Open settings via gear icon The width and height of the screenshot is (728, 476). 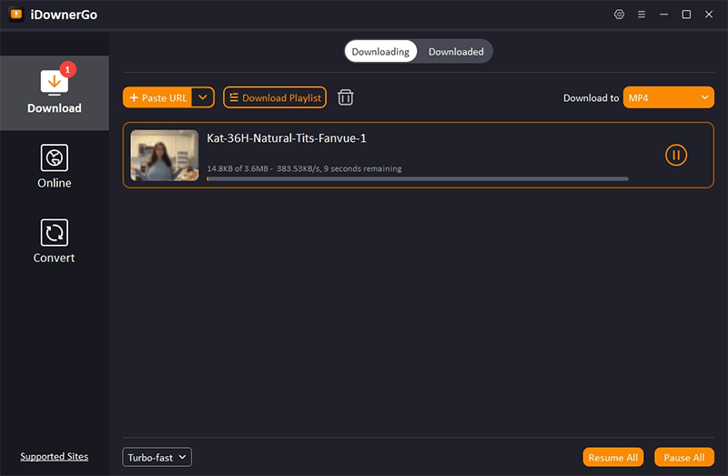point(619,15)
